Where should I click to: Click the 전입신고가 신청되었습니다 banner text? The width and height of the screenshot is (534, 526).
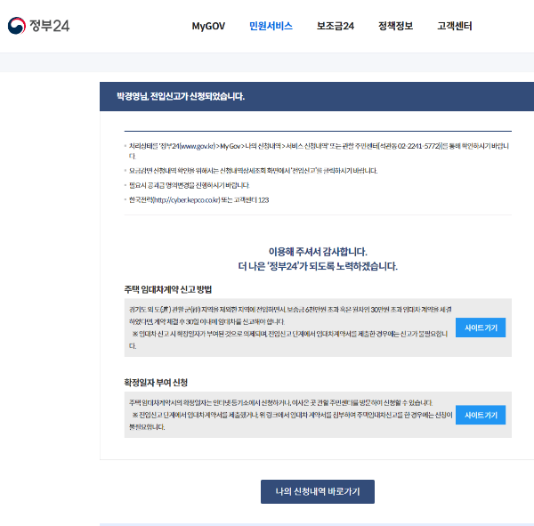pos(181,96)
